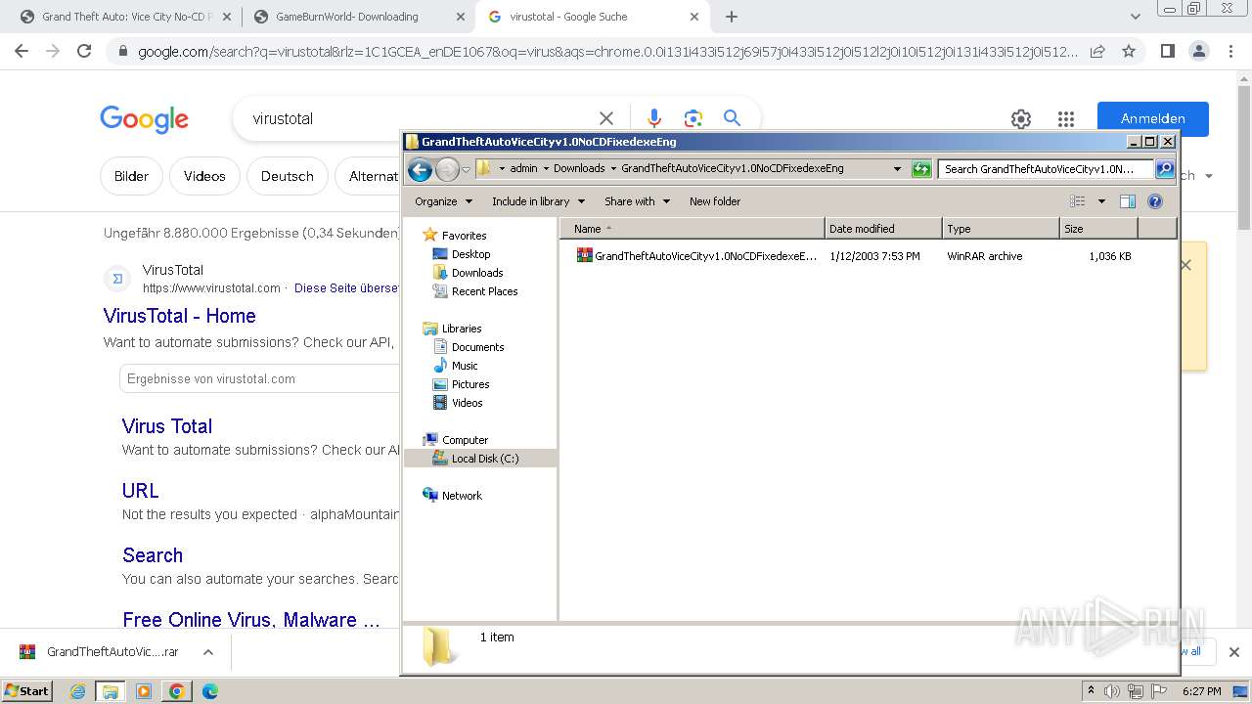
Task: Click the Explorer search magnifier icon
Action: coord(1165,169)
